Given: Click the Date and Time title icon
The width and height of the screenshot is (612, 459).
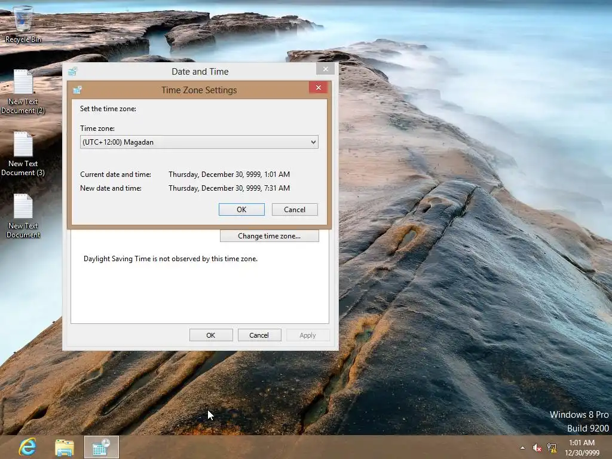Looking at the screenshot, I should [72, 72].
